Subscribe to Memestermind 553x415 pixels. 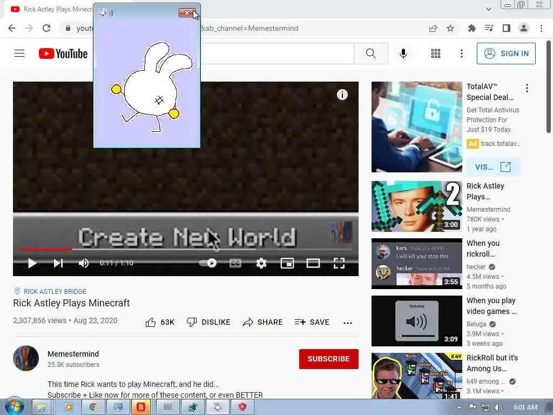click(x=329, y=359)
